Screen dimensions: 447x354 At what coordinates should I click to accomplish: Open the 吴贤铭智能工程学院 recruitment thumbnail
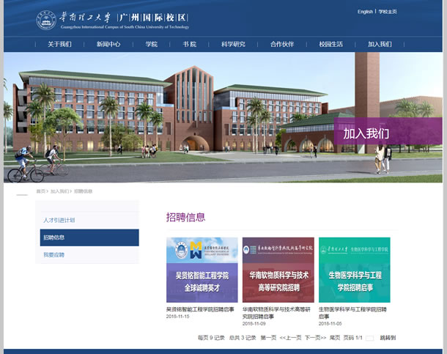(x=202, y=270)
